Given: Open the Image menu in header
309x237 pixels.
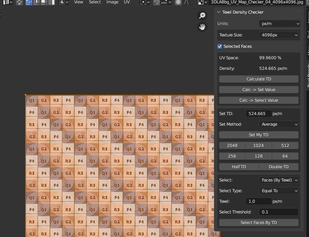Looking at the screenshot, I should point(112,2).
